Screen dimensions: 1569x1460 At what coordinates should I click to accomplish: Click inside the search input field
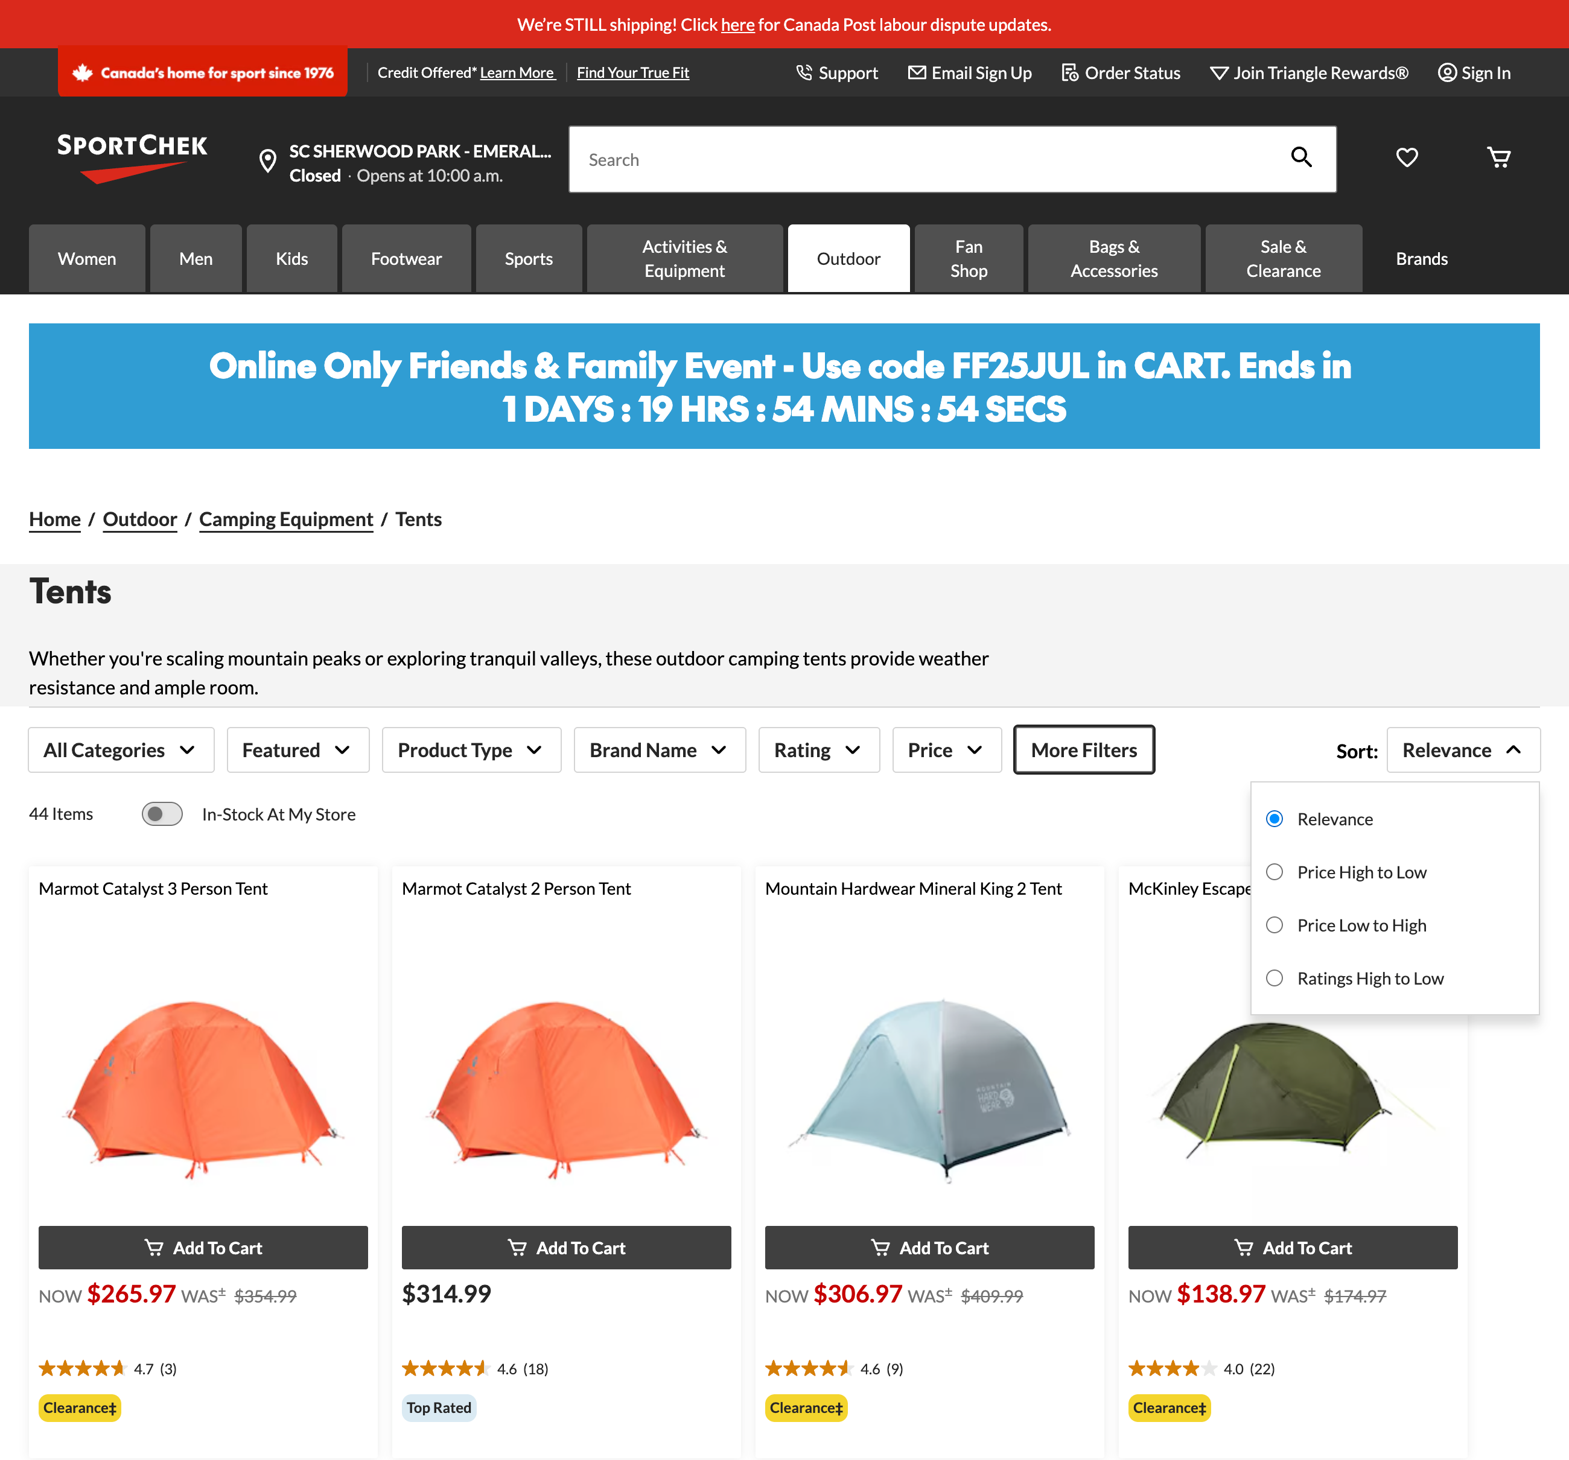click(868, 159)
